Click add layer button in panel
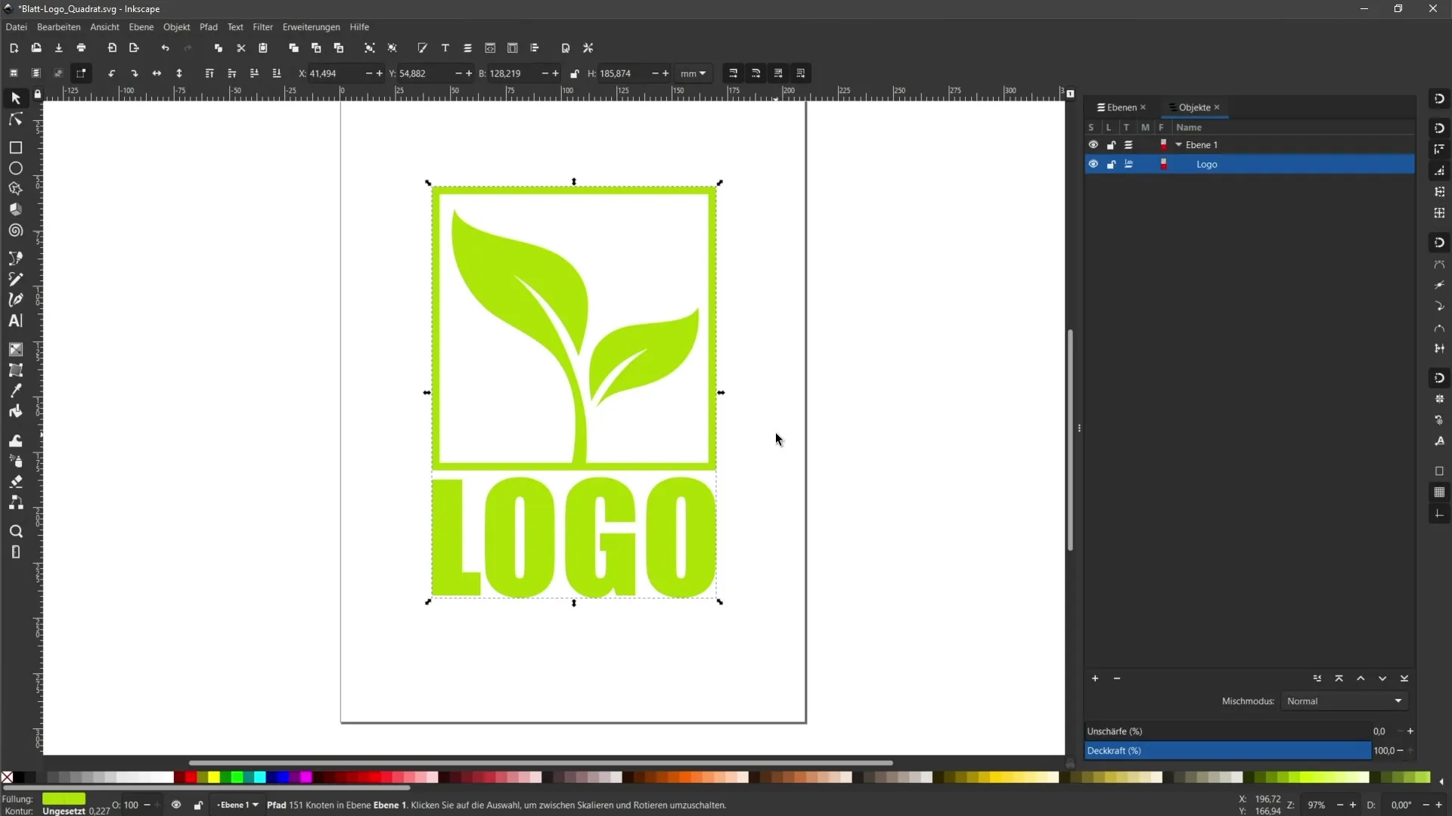1452x816 pixels. [x=1094, y=678]
